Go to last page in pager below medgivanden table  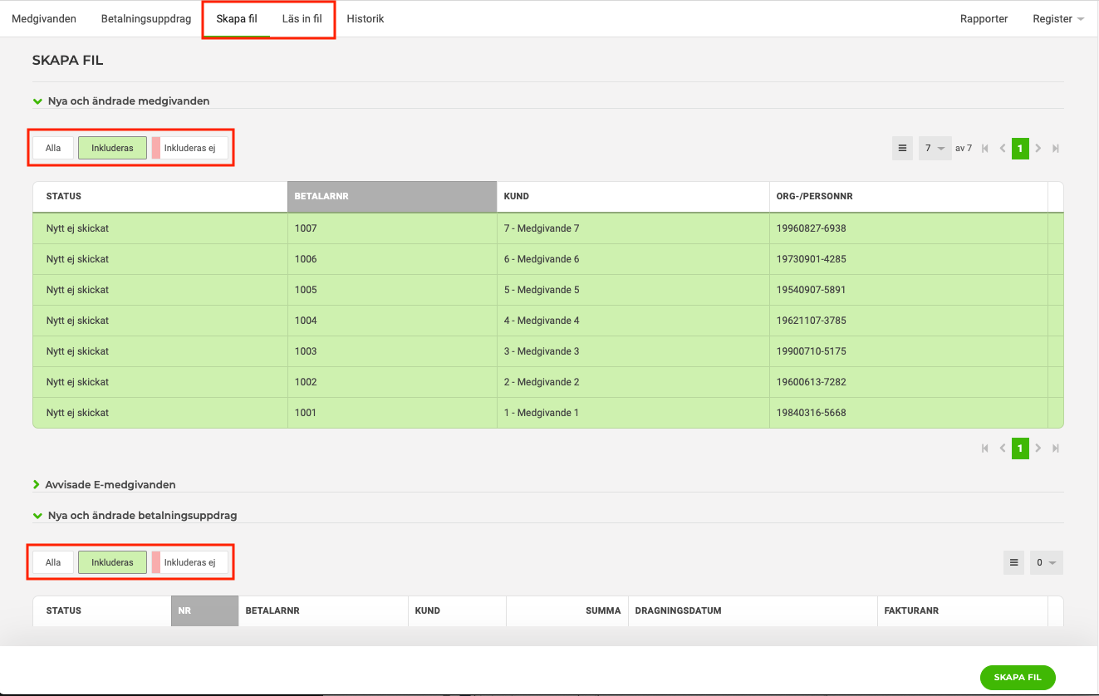(x=1056, y=448)
